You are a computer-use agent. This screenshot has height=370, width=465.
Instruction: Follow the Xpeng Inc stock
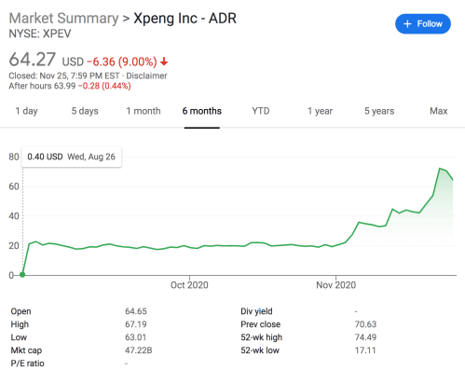[x=423, y=24]
